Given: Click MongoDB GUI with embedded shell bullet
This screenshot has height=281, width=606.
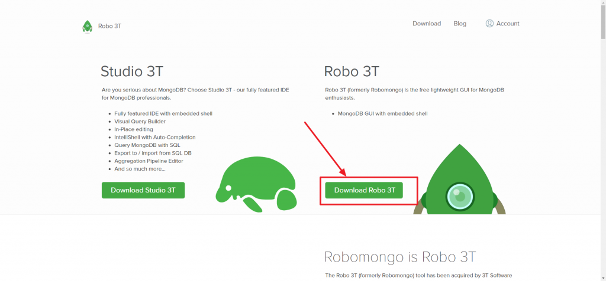Looking at the screenshot, I should point(382,113).
